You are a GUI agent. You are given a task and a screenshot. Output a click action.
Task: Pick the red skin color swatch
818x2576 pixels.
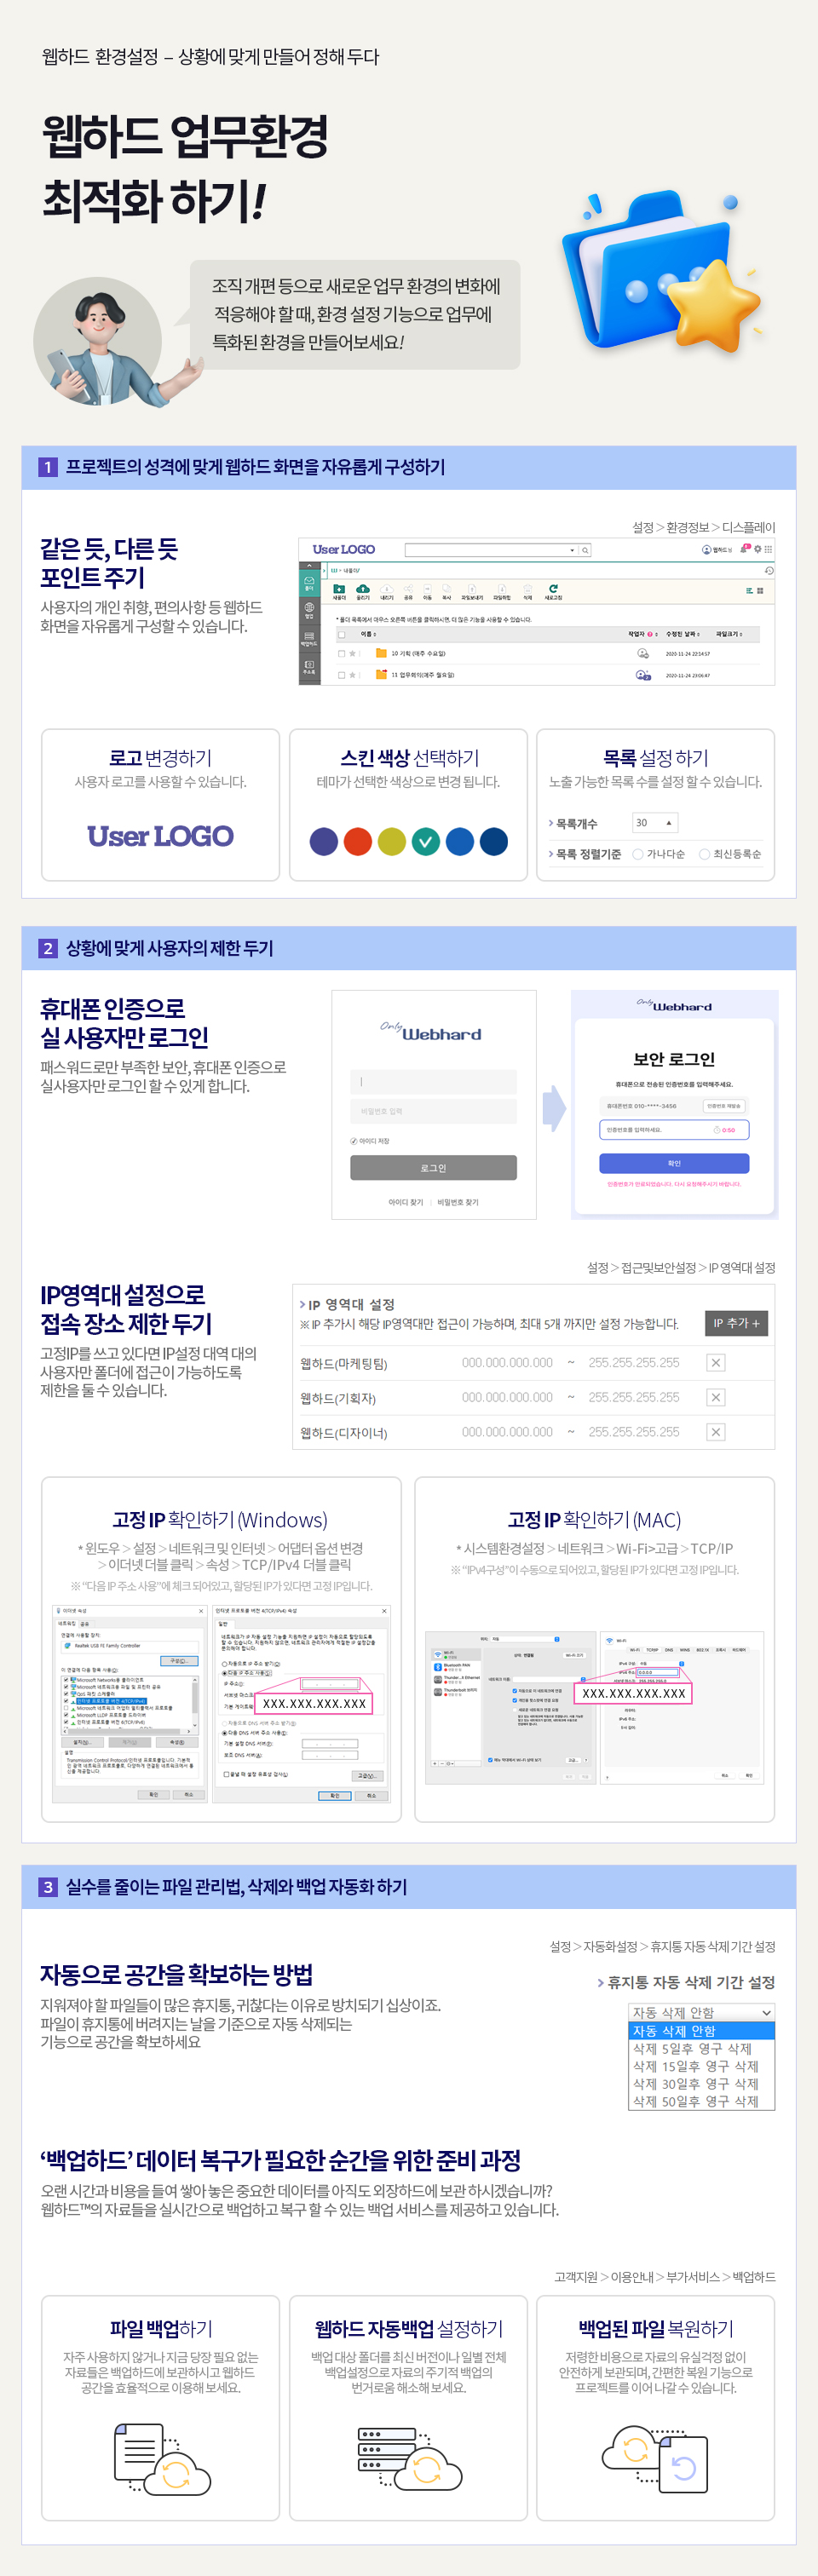[x=357, y=841]
